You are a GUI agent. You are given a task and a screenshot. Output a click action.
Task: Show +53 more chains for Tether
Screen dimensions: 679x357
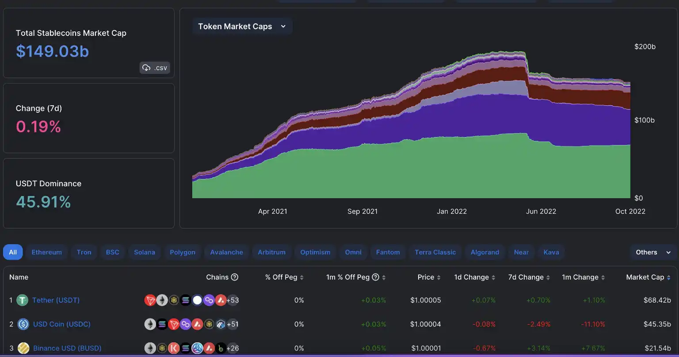(x=233, y=300)
